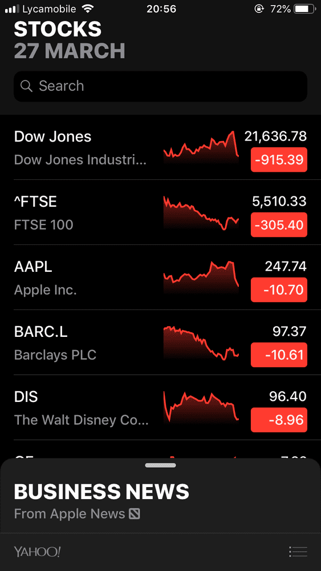Focus the Search input field
The height and width of the screenshot is (571, 321).
point(160,86)
